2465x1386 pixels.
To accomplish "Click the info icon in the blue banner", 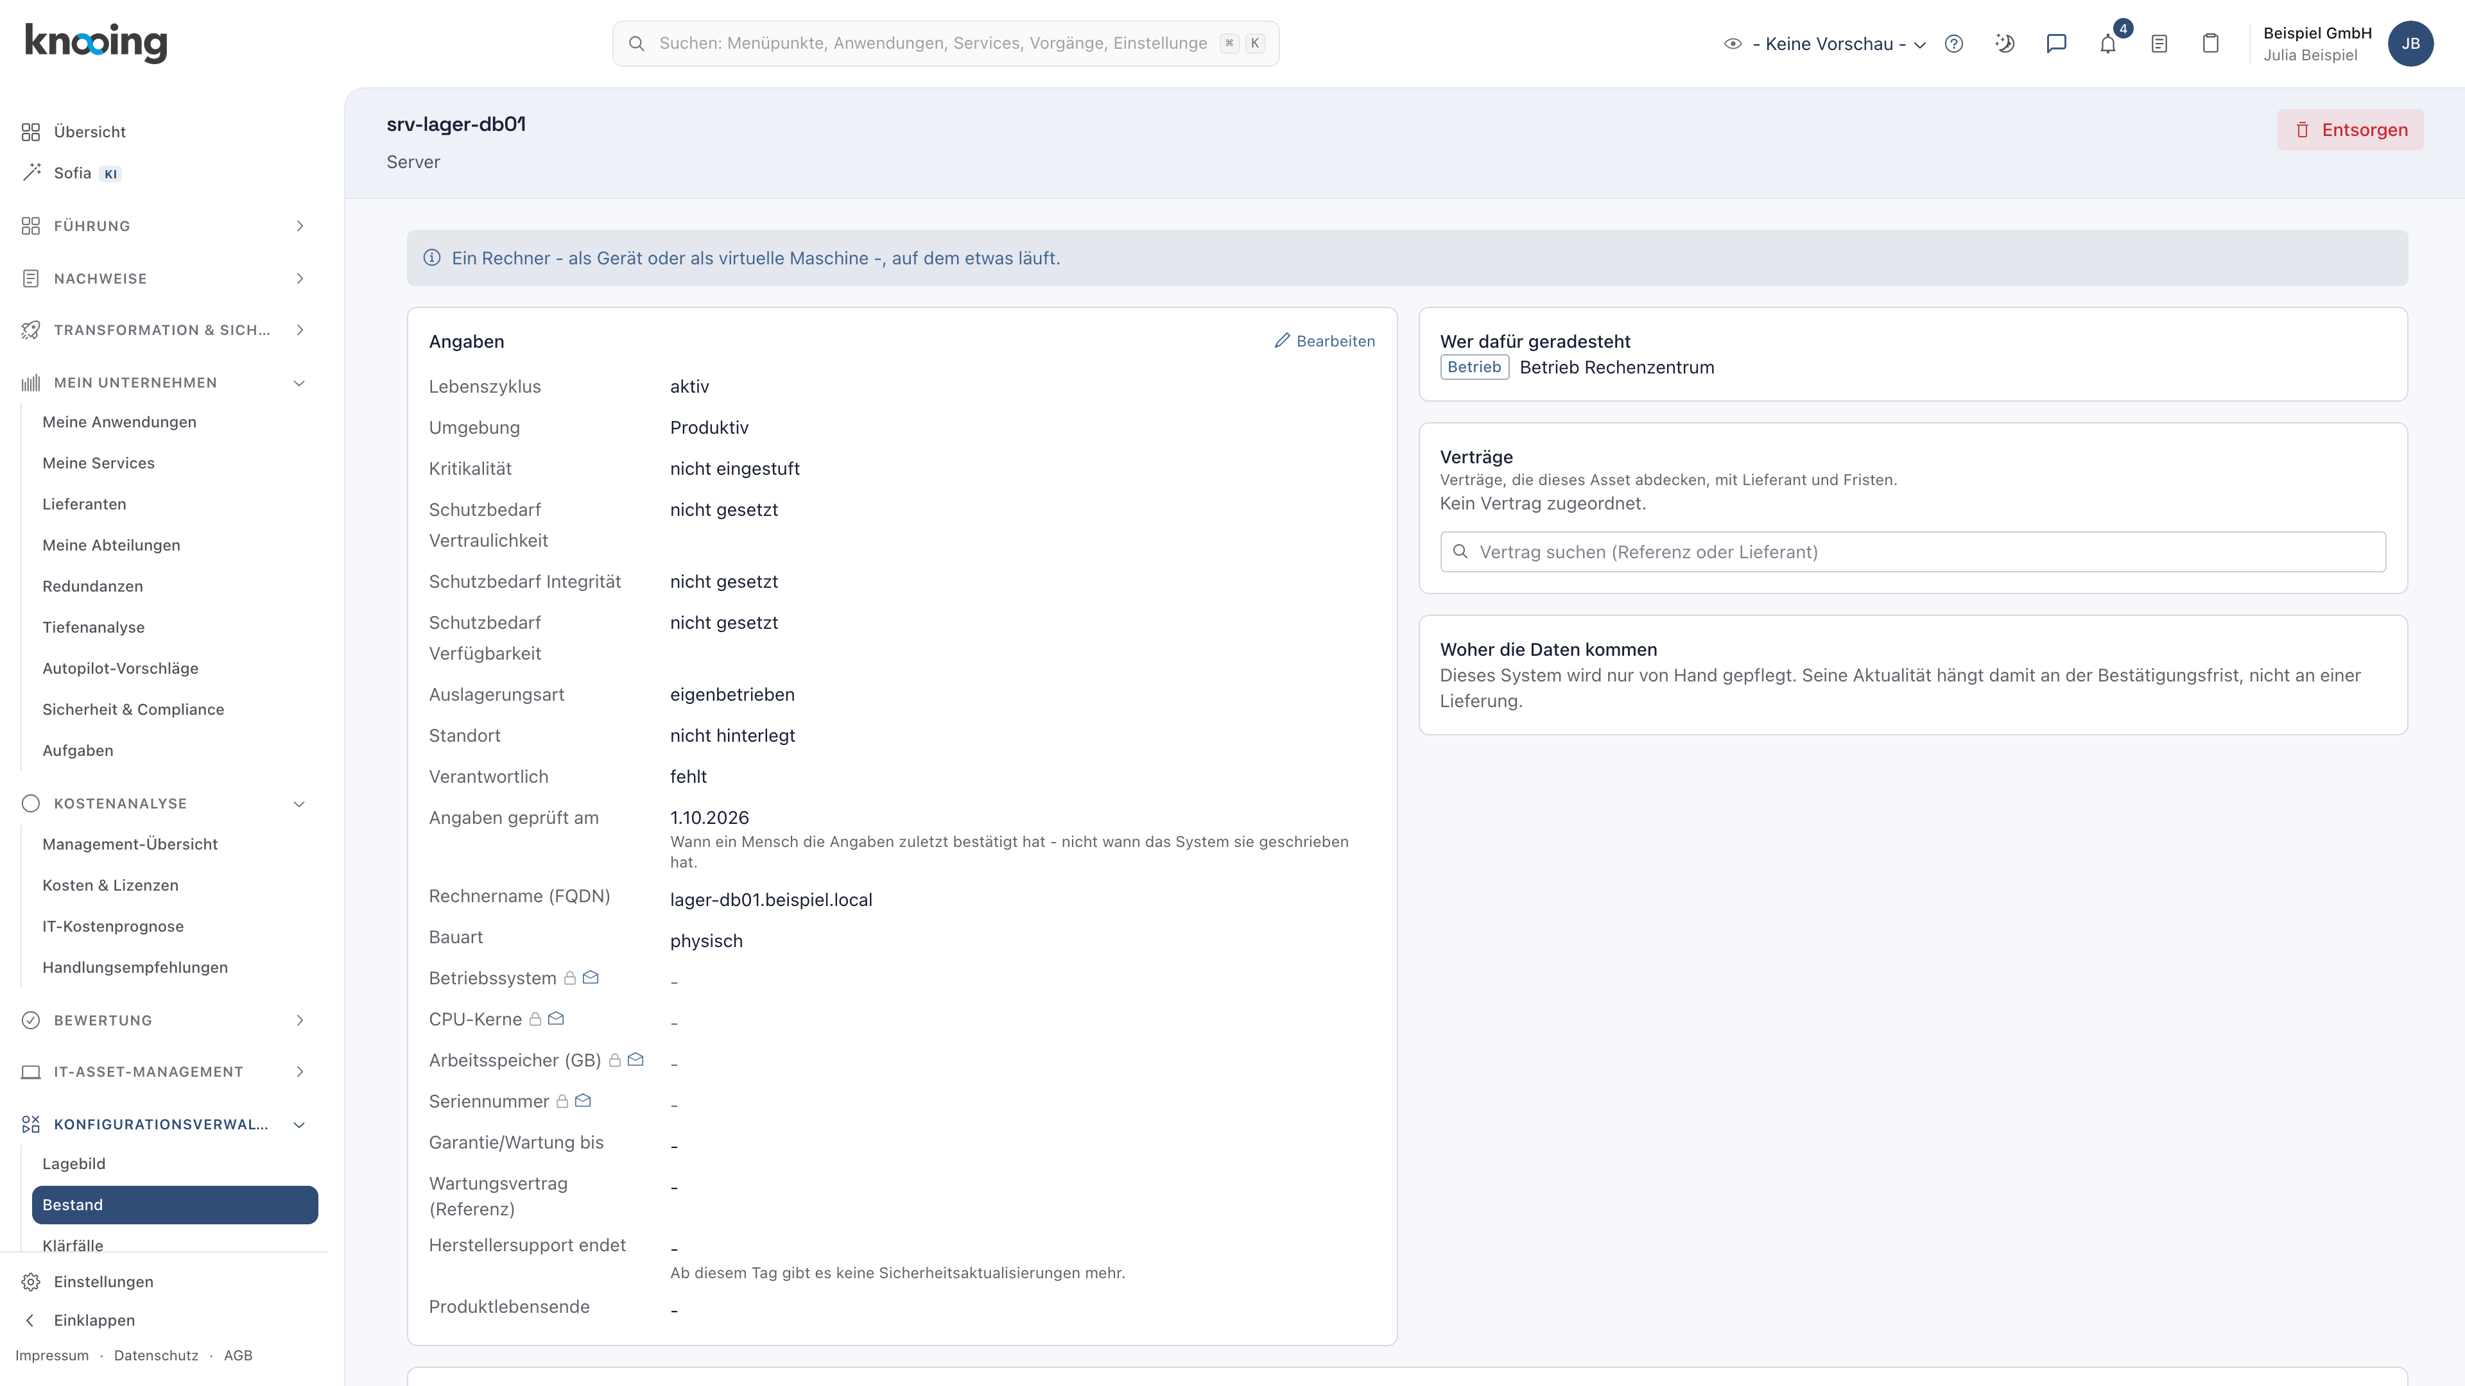I will coord(431,257).
